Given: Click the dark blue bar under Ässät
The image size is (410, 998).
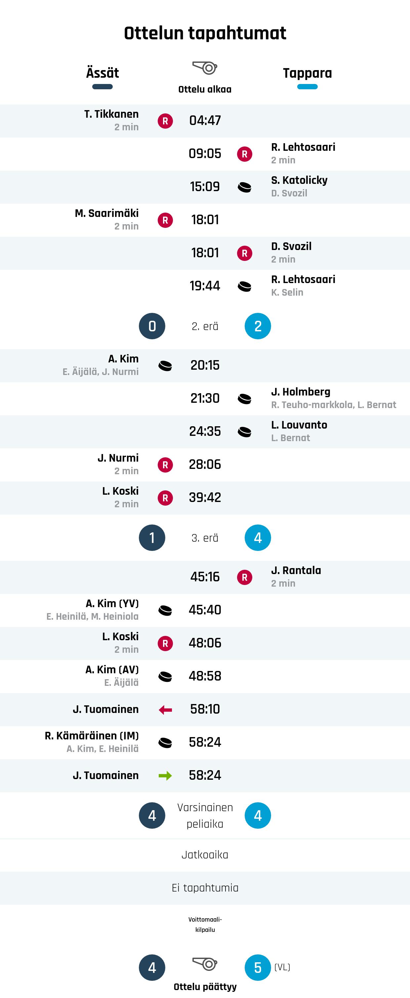Looking at the screenshot, I should 102,87.
